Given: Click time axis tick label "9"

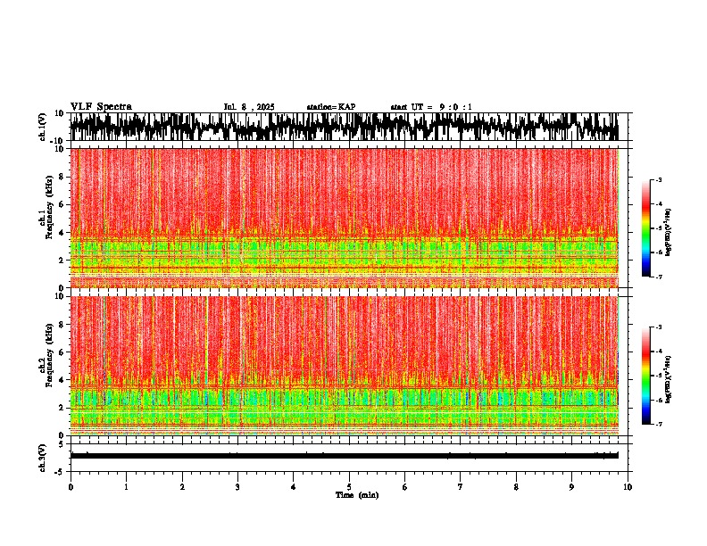Looking at the screenshot, I should point(571,487).
